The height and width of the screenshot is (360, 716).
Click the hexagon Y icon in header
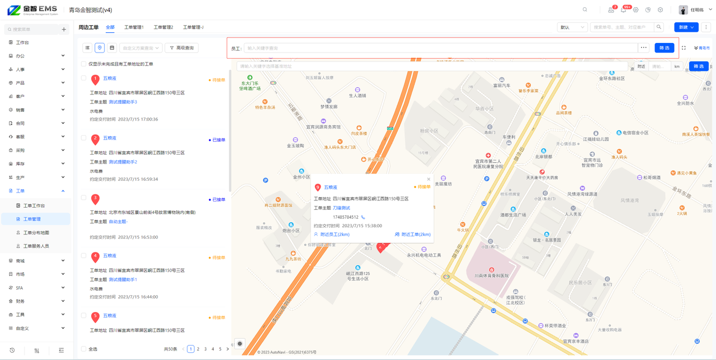(660, 10)
